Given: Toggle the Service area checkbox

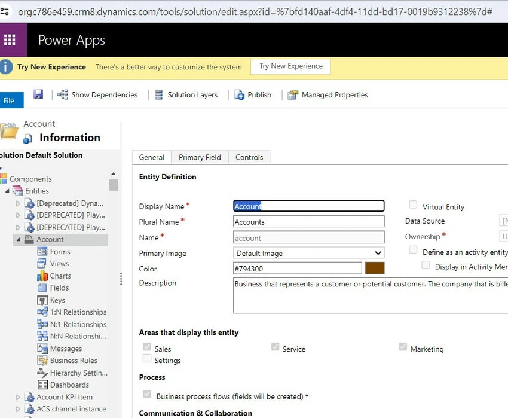Looking at the screenshot, I should tap(275, 347).
